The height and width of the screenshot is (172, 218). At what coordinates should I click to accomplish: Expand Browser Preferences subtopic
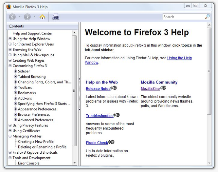coord(15,115)
